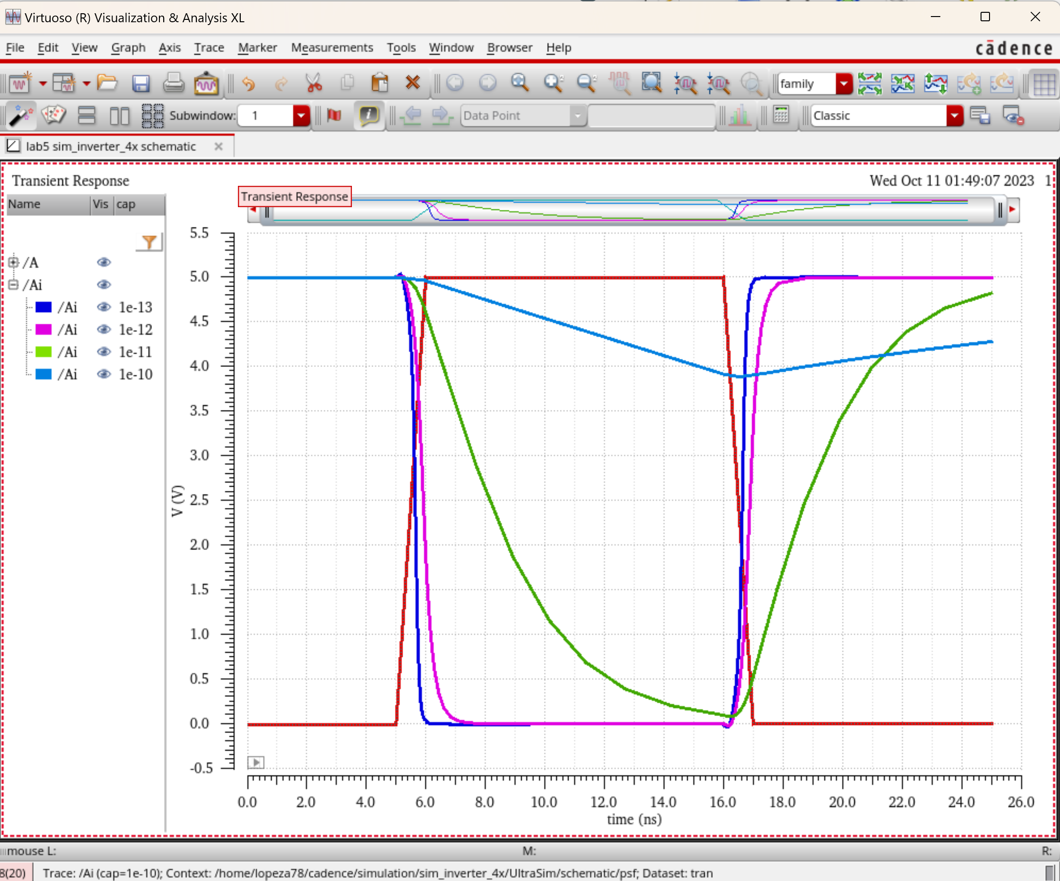Open the Marker menu
The width and height of the screenshot is (1060, 881).
pos(257,47)
